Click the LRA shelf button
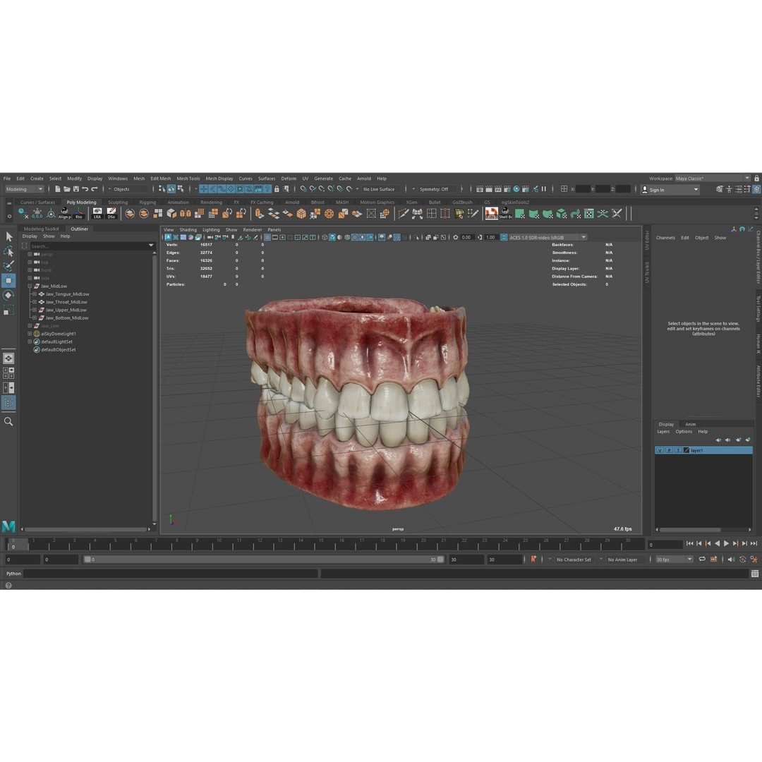 98,216
